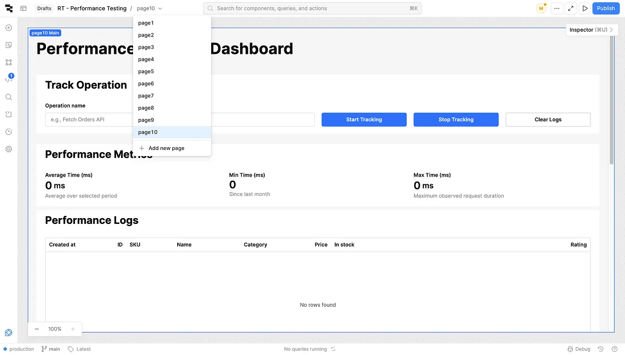Click the Latest tag icon in status bar
Image resolution: width=625 pixels, height=355 pixels.
pyautogui.click(x=71, y=349)
